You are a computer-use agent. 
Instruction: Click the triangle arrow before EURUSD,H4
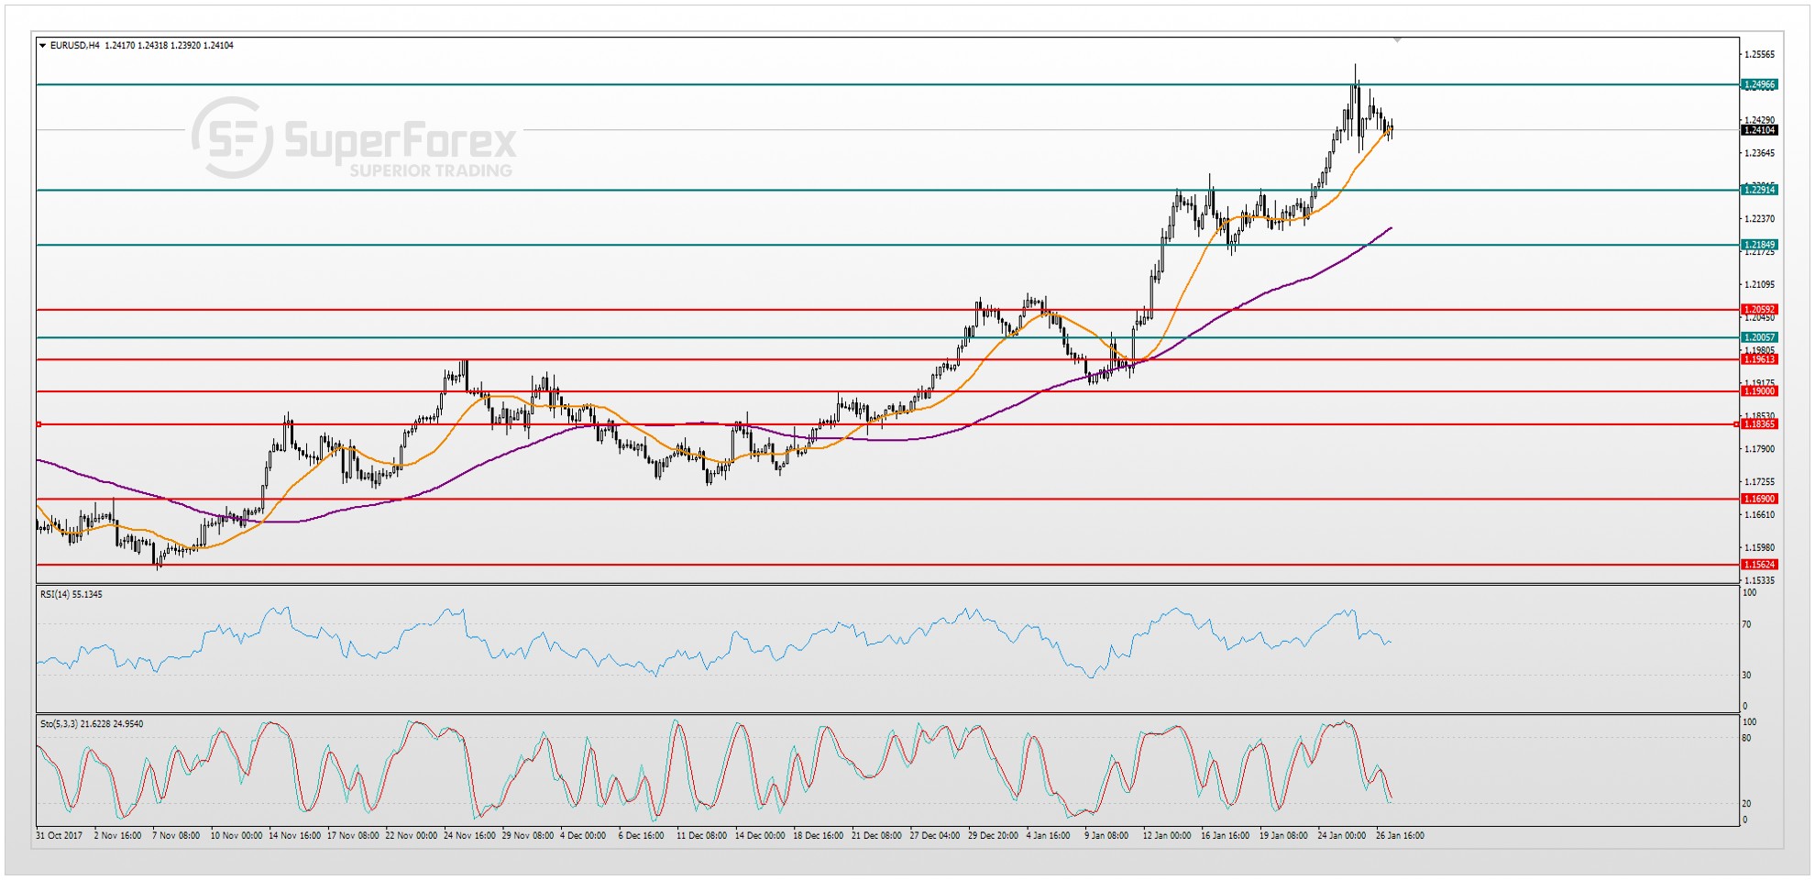[43, 46]
